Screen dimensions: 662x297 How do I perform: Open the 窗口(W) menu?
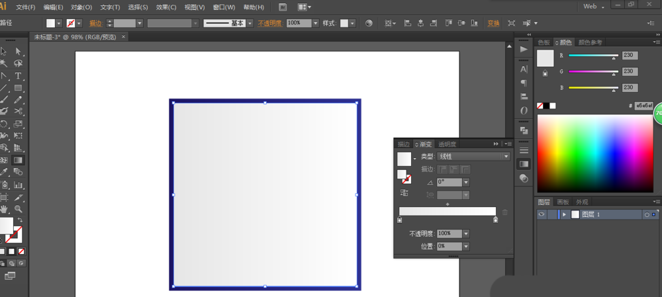pyautogui.click(x=224, y=7)
